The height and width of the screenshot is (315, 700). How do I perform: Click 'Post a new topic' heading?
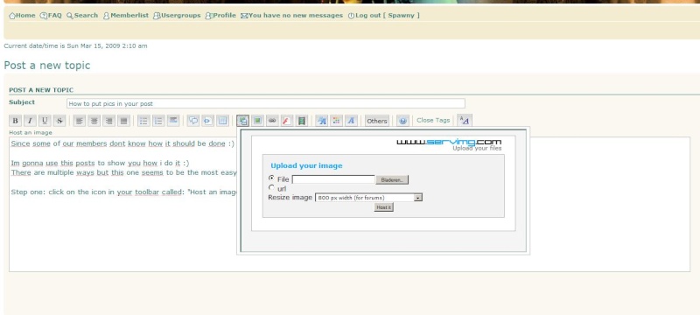coord(47,65)
